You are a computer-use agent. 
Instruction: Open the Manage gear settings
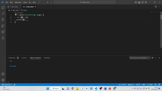click(3, 80)
